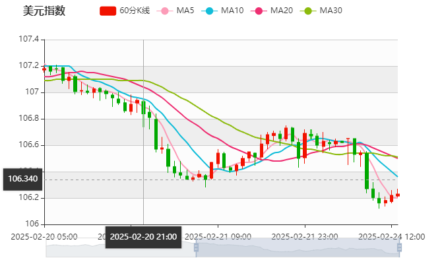Toggle the MA30 legend entry
Image resolution: width=442 pixels, height=264 pixels.
pos(321,11)
